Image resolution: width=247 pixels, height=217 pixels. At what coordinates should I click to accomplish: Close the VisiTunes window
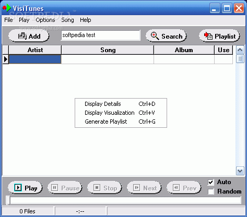tap(239, 8)
